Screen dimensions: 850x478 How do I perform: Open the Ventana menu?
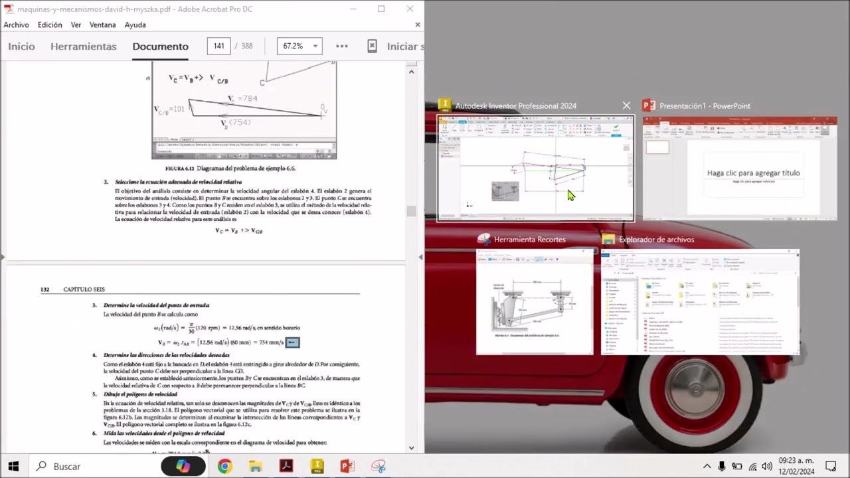tap(102, 25)
